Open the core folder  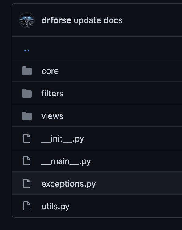[x=50, y=71]
